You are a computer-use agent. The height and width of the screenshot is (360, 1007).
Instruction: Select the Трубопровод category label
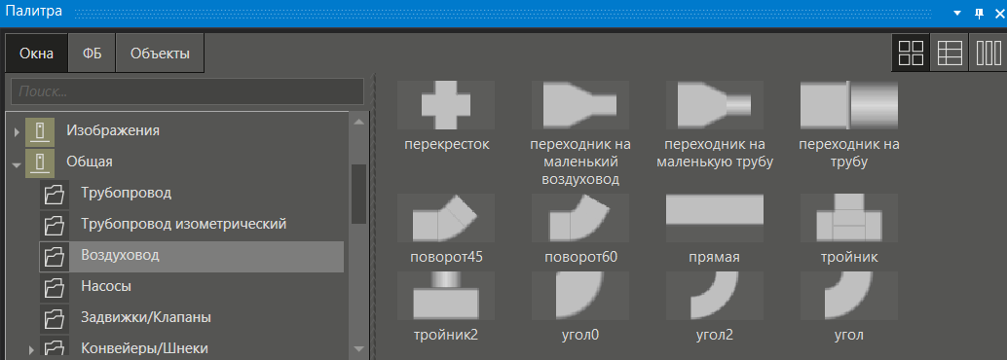(126, 193)
